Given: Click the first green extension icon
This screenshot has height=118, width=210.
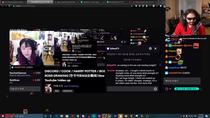Looking at the screenshot, I should click(136, 6).
